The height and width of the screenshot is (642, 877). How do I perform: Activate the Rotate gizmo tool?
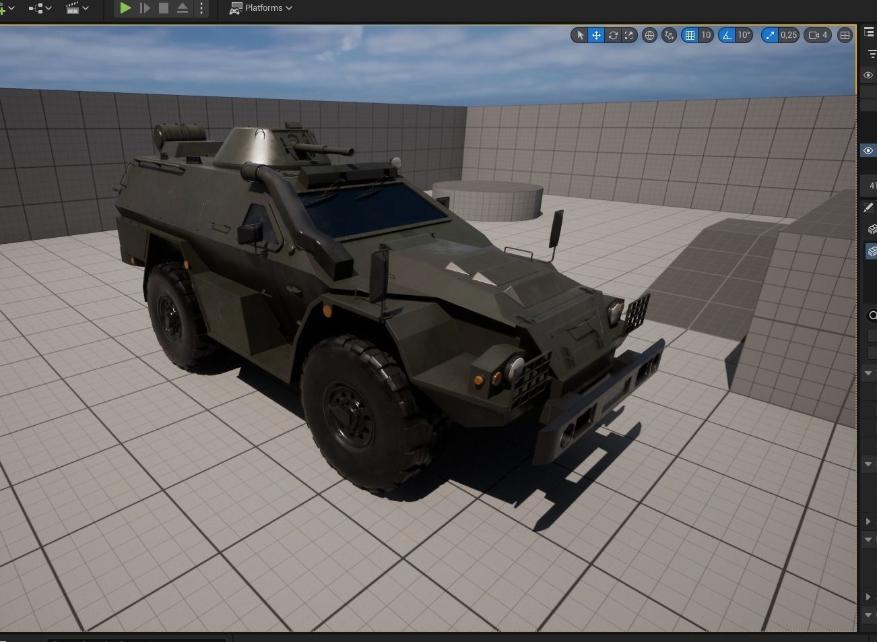613,35
